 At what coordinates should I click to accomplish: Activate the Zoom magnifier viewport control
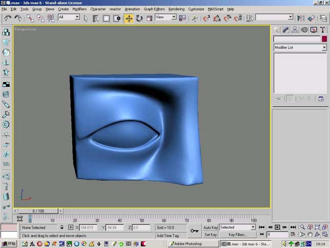click(302, 227)
